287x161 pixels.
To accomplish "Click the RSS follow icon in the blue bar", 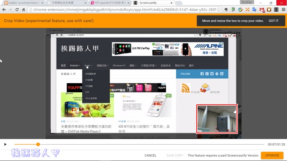I will click(222, 74).
